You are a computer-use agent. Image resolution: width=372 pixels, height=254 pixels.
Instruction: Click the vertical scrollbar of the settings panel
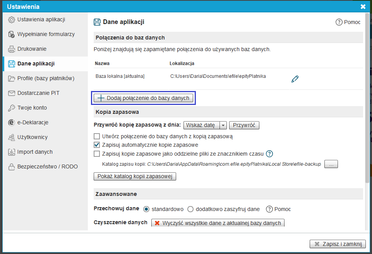tap(367, 98)
